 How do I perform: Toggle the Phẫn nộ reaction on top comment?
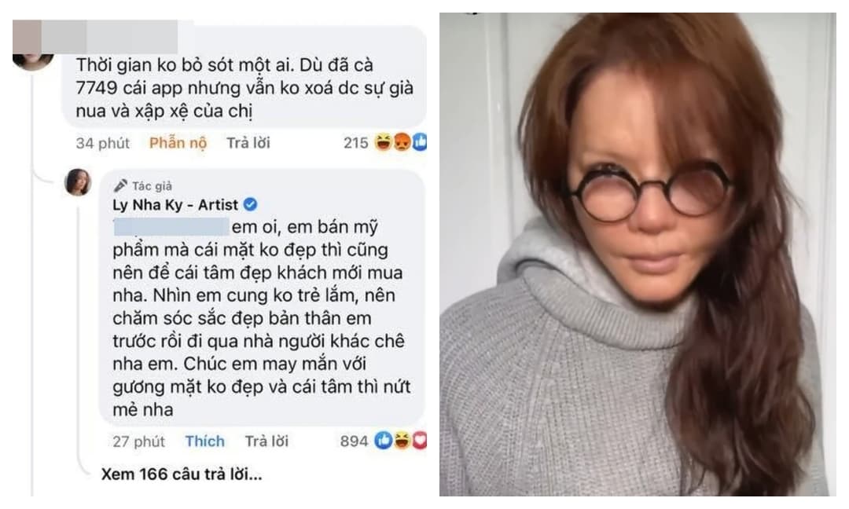tap(178, 143)
